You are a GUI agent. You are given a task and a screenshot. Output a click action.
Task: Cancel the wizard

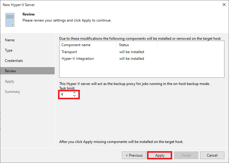(212, 155)
